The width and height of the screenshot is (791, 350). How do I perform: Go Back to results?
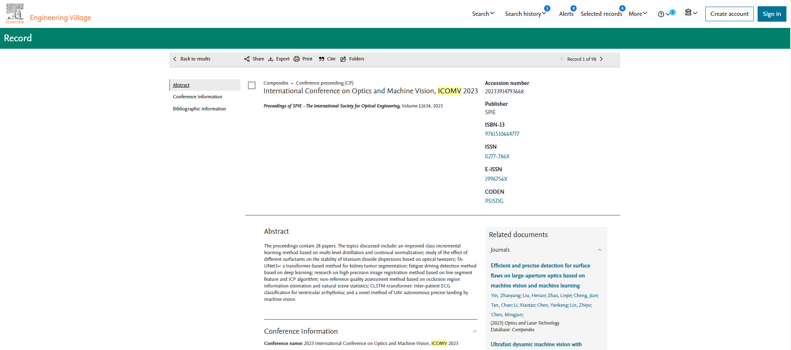tap(192, 59)
